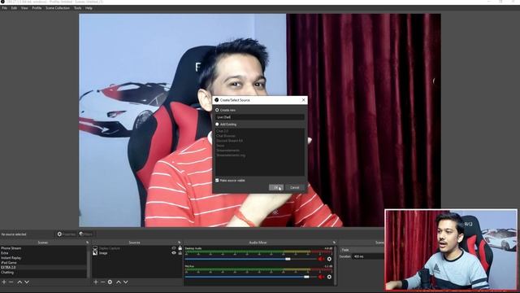Toggle Make source visible checkbox

(x=217, y=181)
